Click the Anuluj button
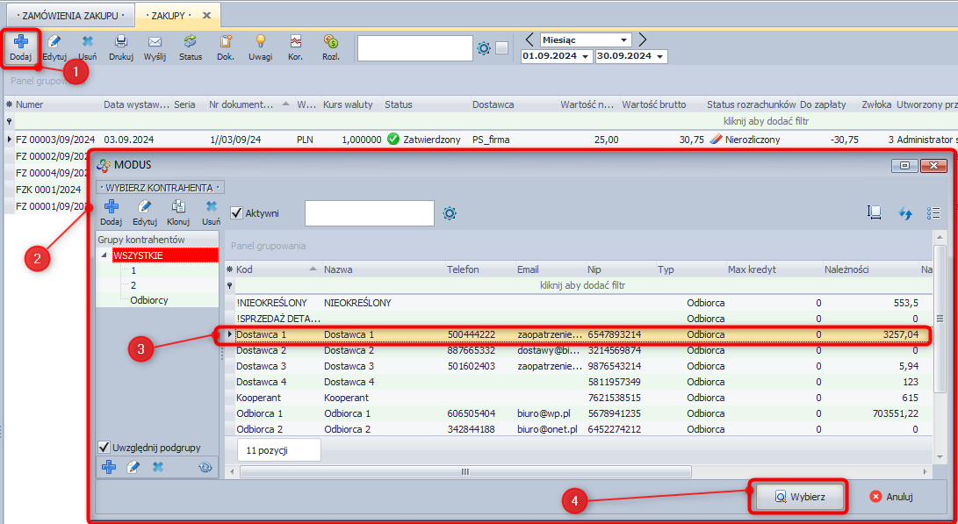 click(x=891, y=496)
